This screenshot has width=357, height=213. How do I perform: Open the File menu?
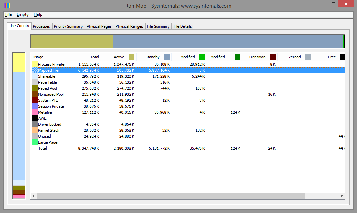click(8, 14)
